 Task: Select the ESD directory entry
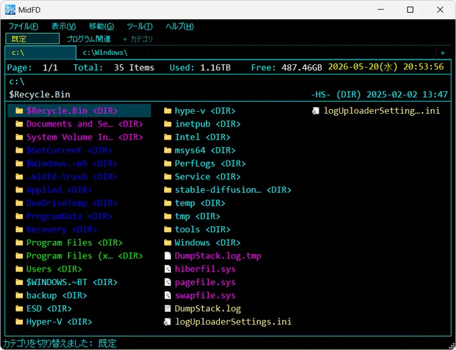click(x=79, y=309)
